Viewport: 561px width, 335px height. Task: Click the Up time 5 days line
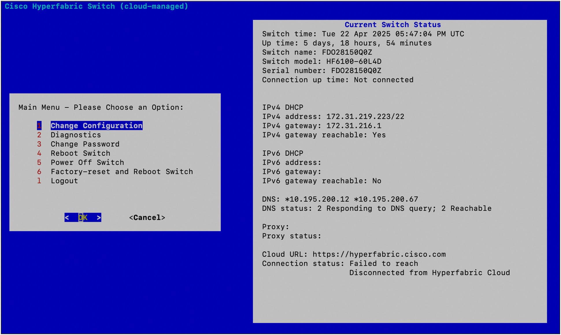(347, 43)
